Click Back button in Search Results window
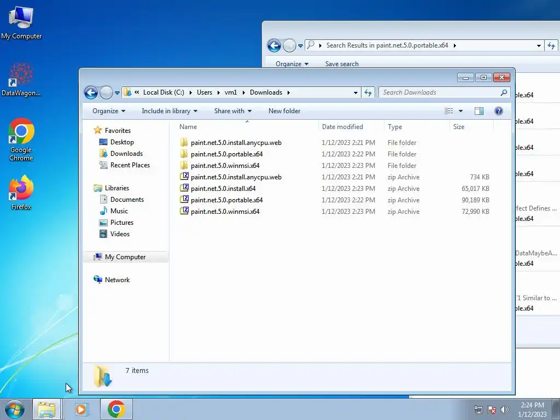This screenshot has width=560, height=420. pyautogui.click(x=274, y=45)
